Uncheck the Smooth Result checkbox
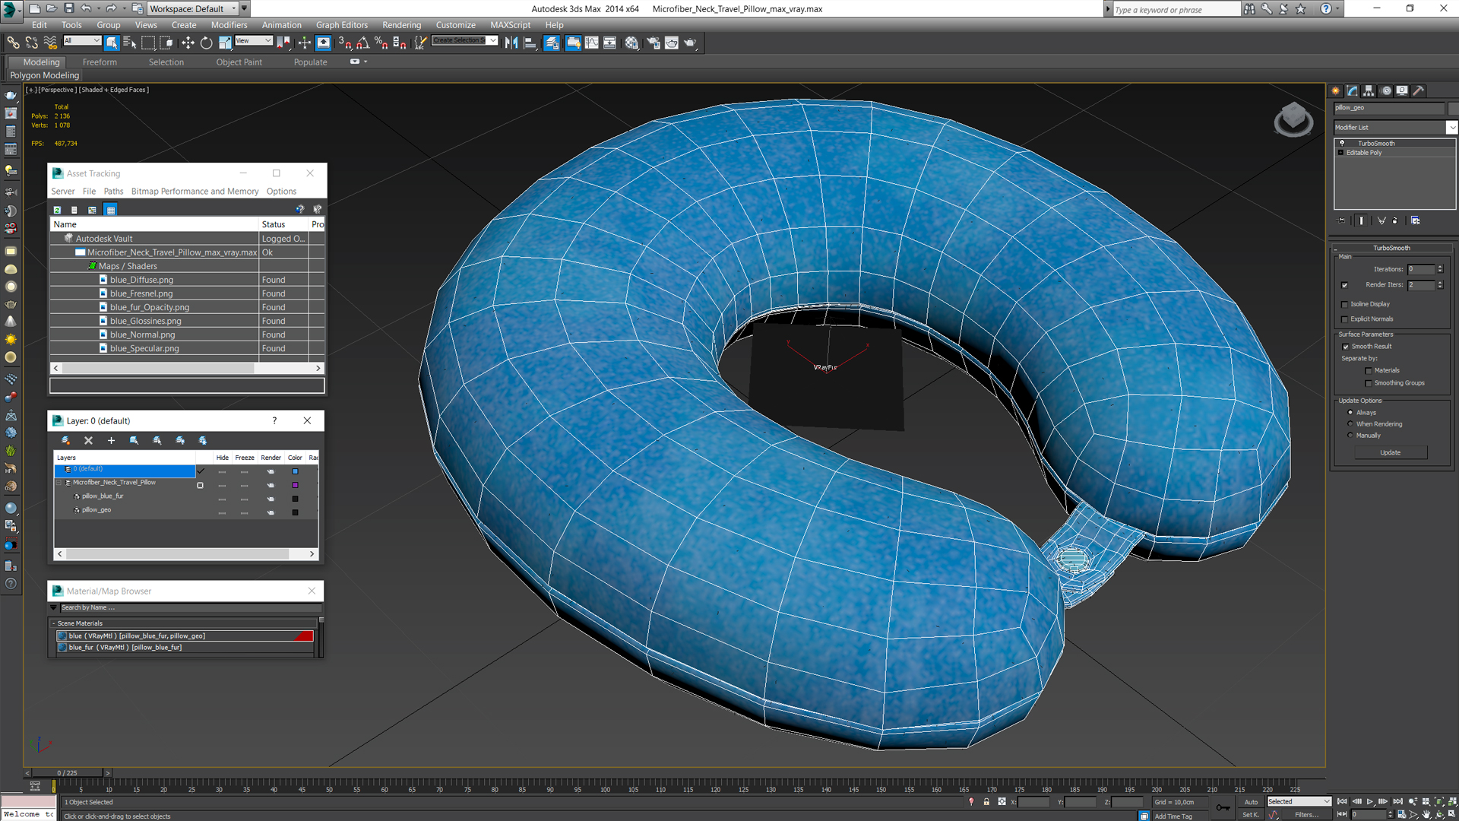The image size is (1459, 821). coord(1345,347)
